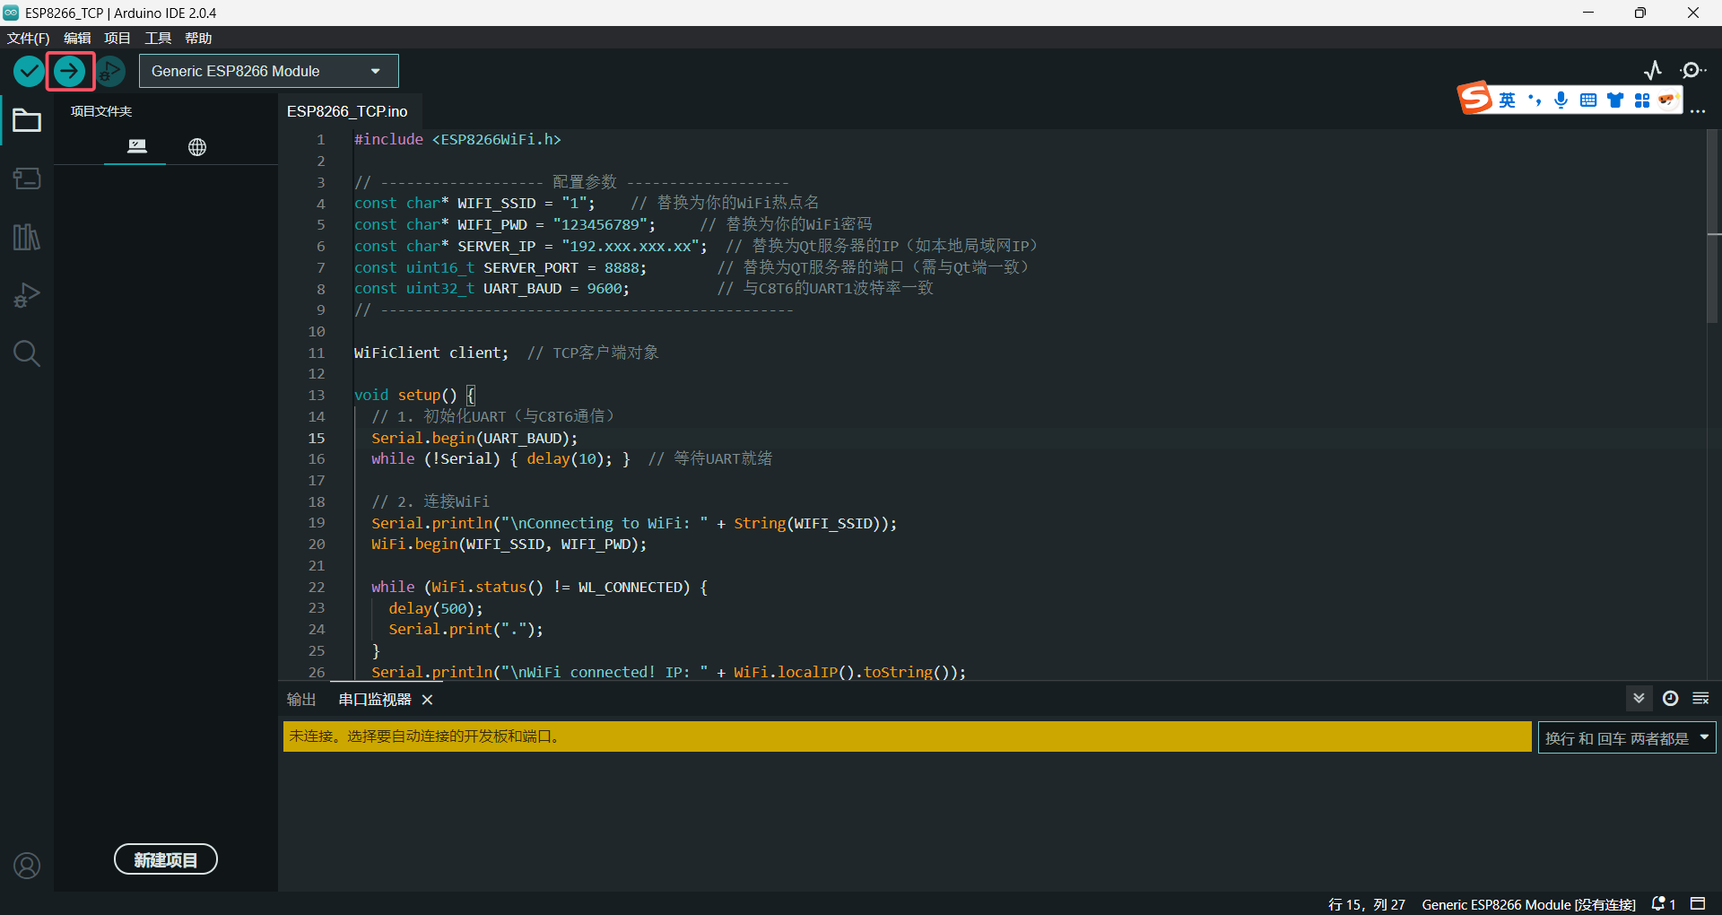Open the Boards Manager sidebar icon

tap(27, 179)
